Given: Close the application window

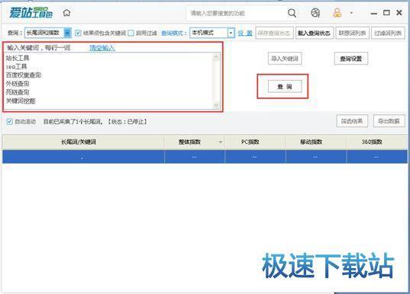Looking at the screenshot, I should 399,12.
